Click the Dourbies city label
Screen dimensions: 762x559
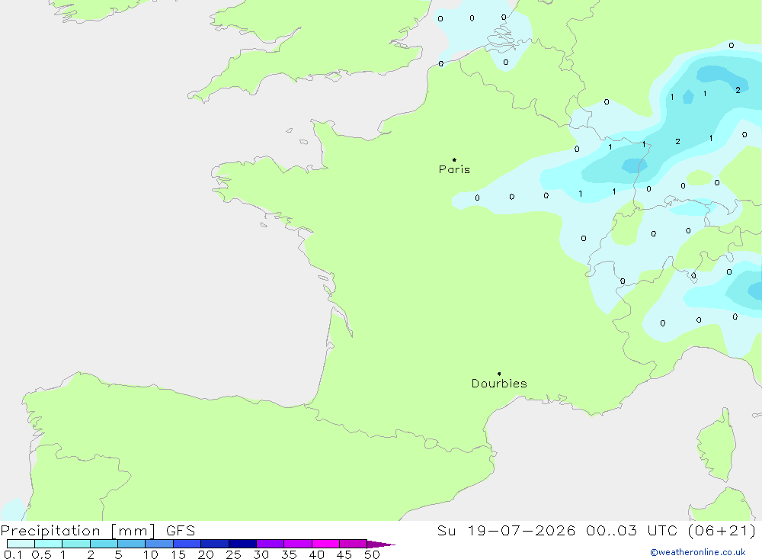[499, 384]
